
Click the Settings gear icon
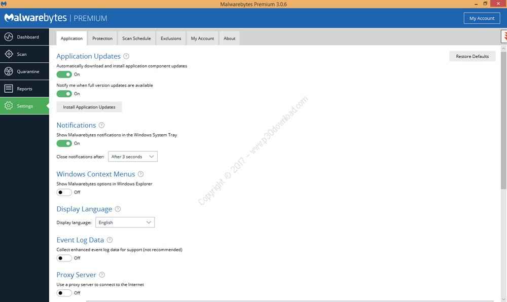pyautogui.click(x=9, y=106)
